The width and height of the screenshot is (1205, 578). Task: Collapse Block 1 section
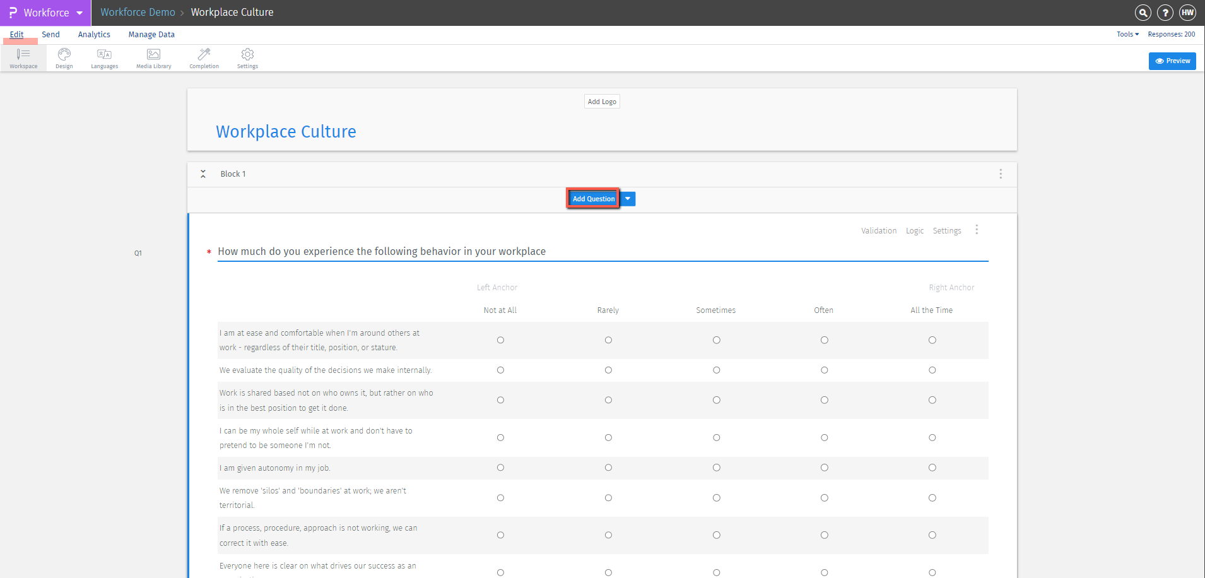pos(203,174)
